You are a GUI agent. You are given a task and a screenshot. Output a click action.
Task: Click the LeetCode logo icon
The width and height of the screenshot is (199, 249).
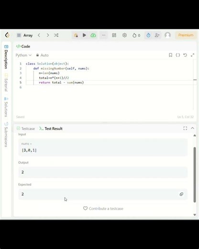[x=7, y=35]
